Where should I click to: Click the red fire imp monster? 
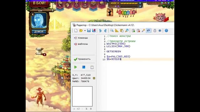(x=39, y=97)
